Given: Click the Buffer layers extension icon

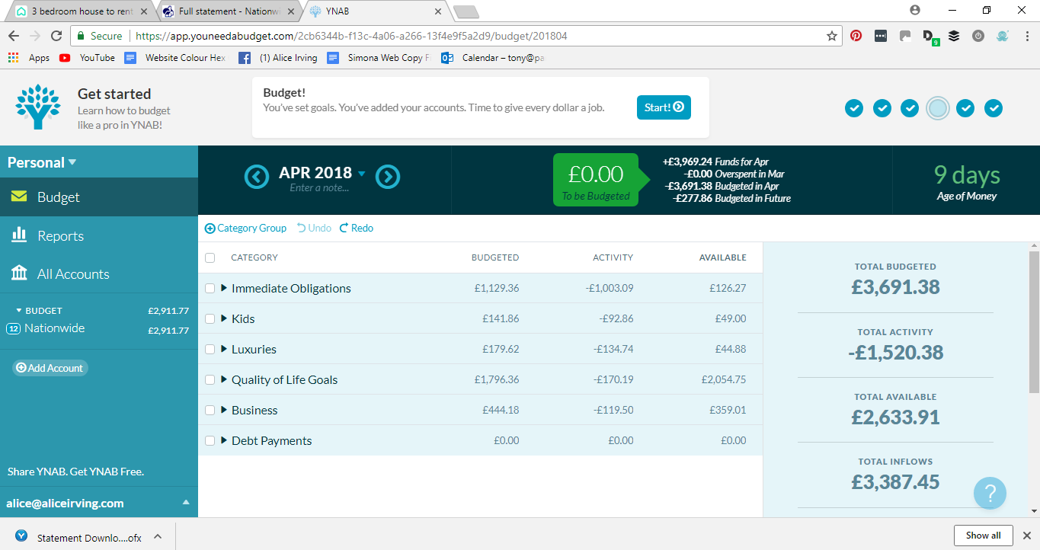Looking at the screenshot, I should (x=954, y=36).
